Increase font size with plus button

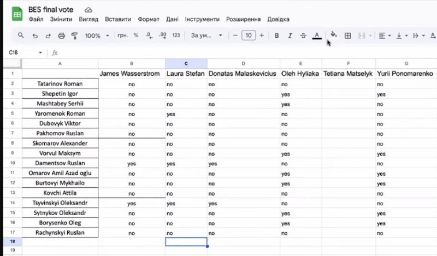tap(262, 35)
